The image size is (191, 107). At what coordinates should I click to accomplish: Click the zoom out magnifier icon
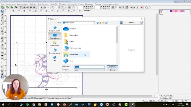pos(63,7)
